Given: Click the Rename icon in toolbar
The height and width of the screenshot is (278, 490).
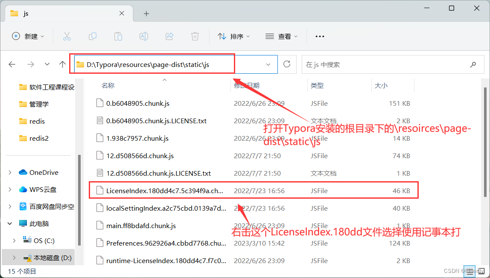Looking at the screenshot, I should tap(144, 37).
